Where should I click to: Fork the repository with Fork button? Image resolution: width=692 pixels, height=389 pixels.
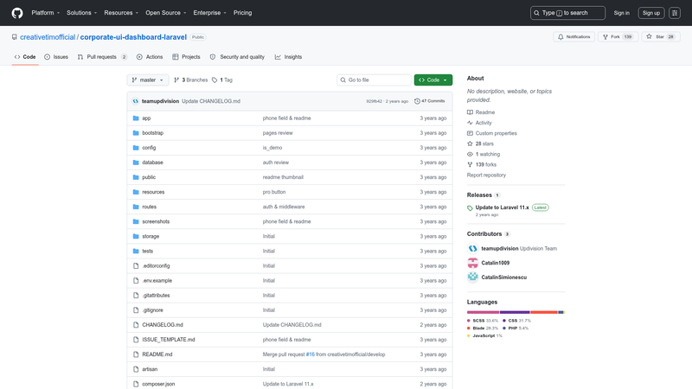(618, 37)
